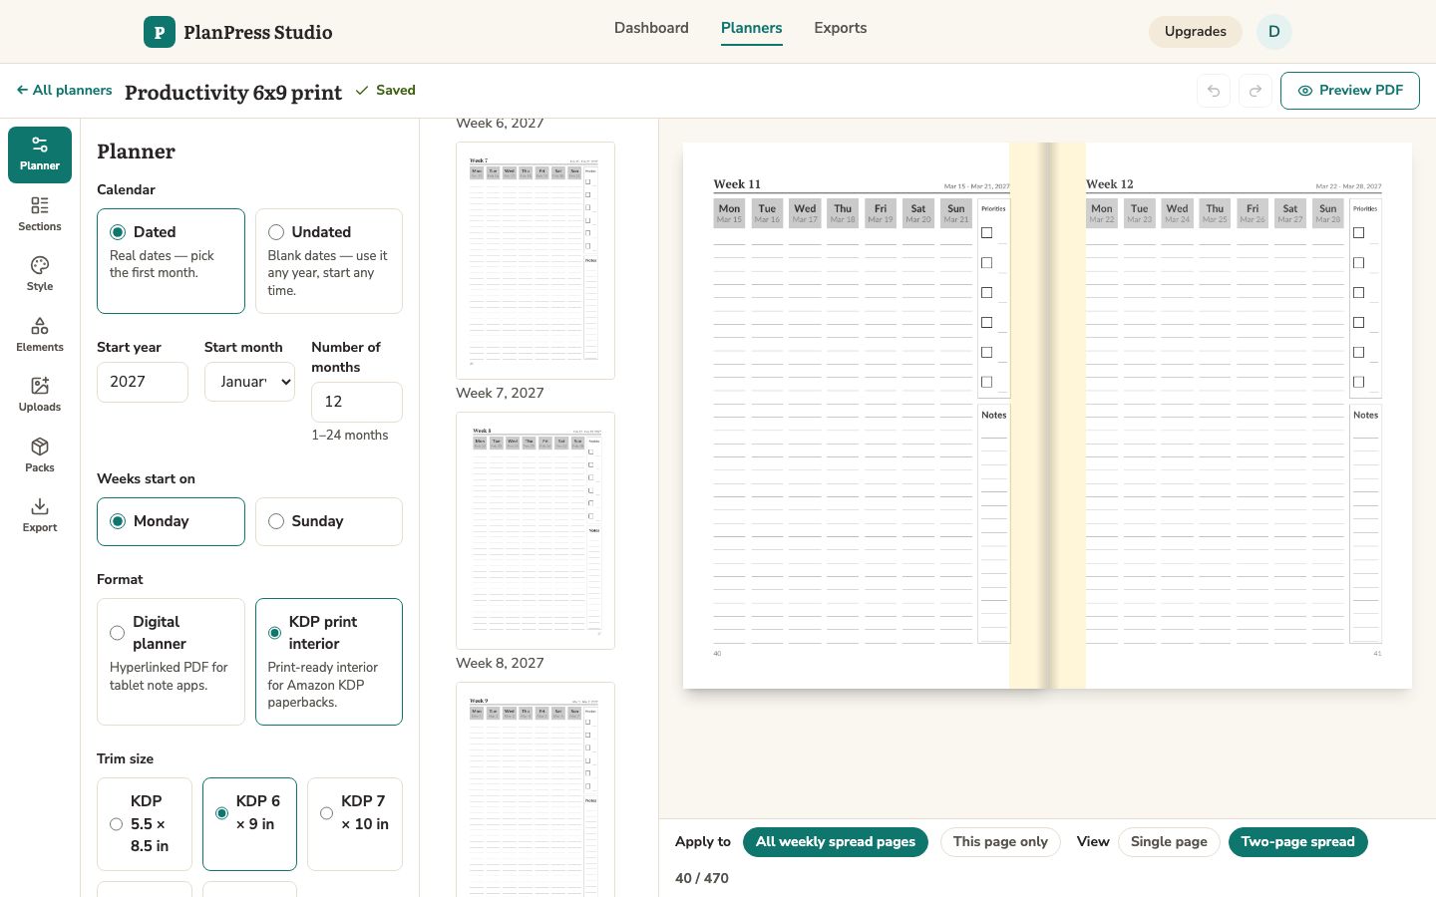Open the Week 7, 2027 page thumbnail
Screen dimensions: 1436x897
tap(536, 260)
